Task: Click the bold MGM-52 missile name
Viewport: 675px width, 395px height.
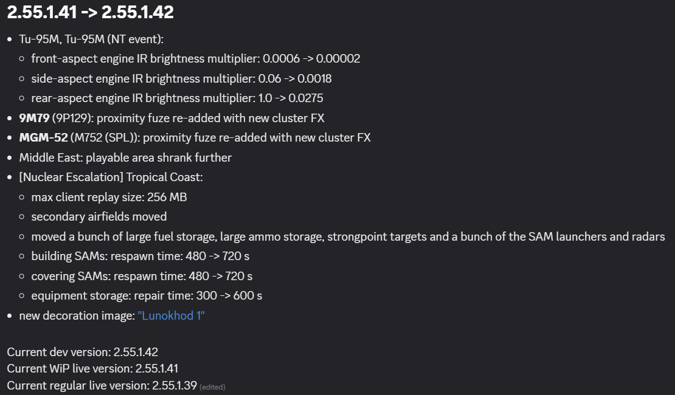Action: 43,138
